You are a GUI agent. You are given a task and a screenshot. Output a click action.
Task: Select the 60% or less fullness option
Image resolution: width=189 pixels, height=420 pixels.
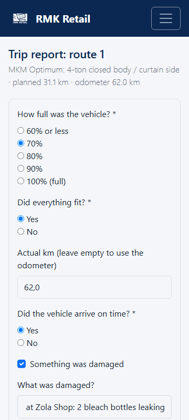[20, 131]
